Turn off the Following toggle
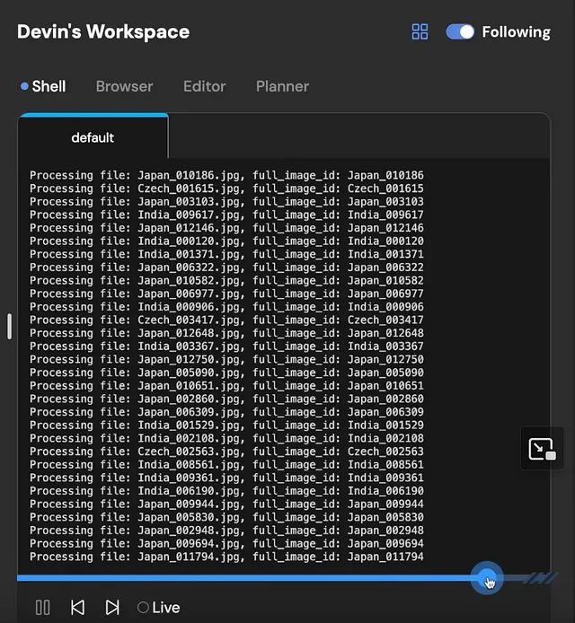 tap(460, 31)
